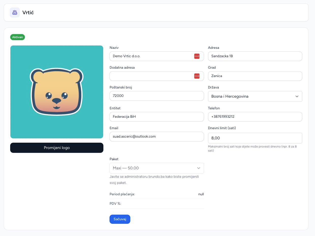The width and height of the screenshot is (315, 236).
Task: Click the Država field label
Action: (213, 87)
